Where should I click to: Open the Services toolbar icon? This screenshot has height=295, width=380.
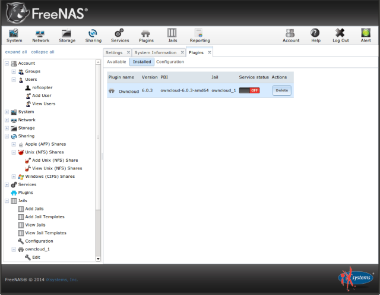click(120, 36)
